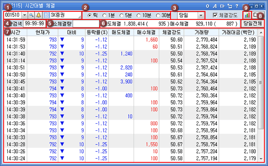Click the '0' icon in title bar

207,6
